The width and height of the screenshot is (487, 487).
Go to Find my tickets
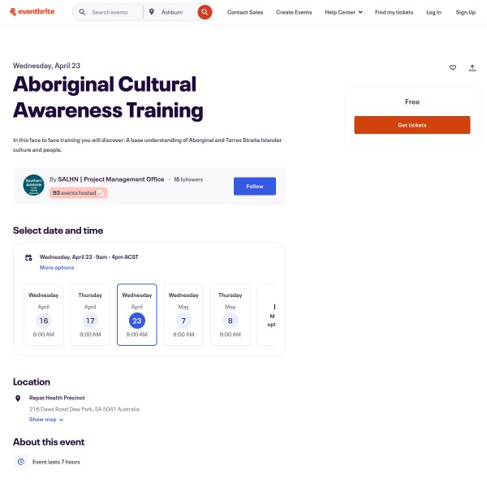395,12
